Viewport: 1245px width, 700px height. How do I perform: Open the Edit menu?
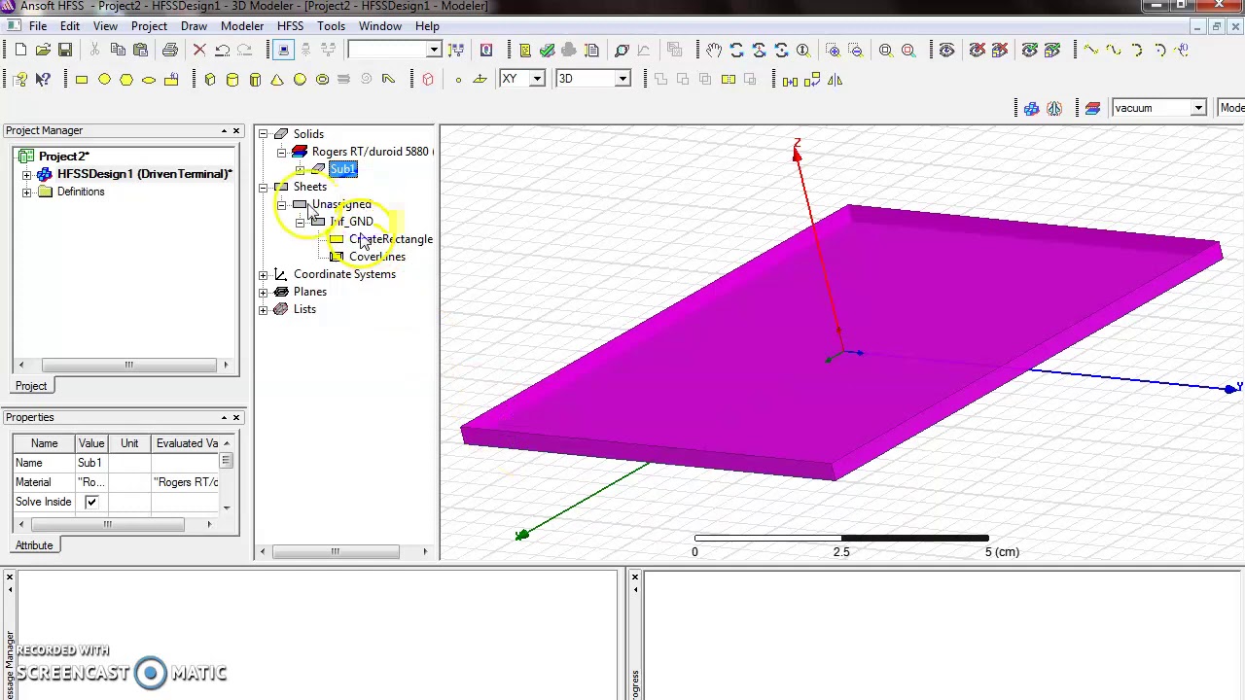69,26
